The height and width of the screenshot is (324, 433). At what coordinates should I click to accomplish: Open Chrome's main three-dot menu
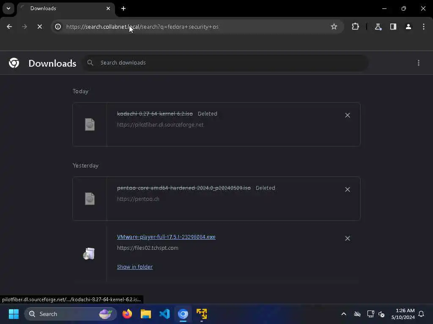(x=424, y=27)
